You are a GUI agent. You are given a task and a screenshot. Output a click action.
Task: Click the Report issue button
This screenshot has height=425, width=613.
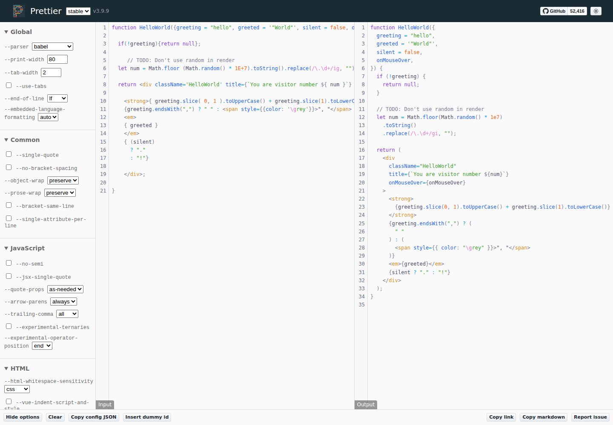pyautogui.click(x=590, y=417)
